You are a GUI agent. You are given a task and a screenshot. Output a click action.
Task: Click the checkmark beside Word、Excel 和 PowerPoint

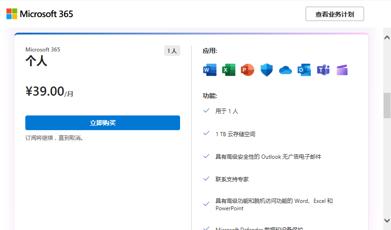point(206,204)
